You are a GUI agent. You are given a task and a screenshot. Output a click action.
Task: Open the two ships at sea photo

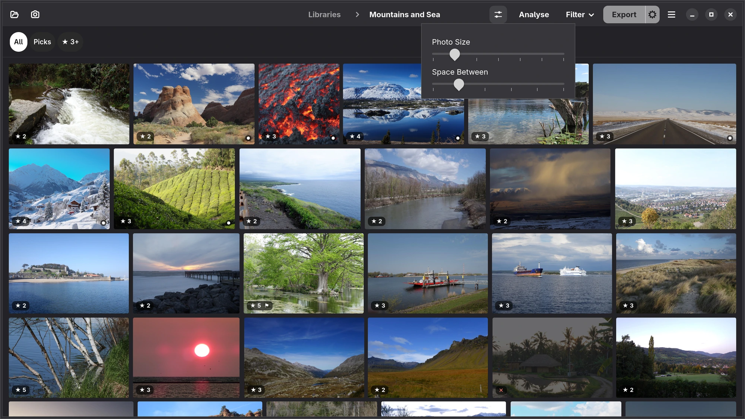click(552, 273)
